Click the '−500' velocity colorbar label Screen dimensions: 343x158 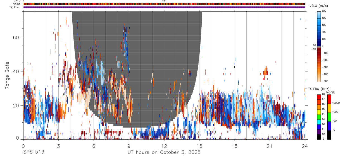coord(325,81)
